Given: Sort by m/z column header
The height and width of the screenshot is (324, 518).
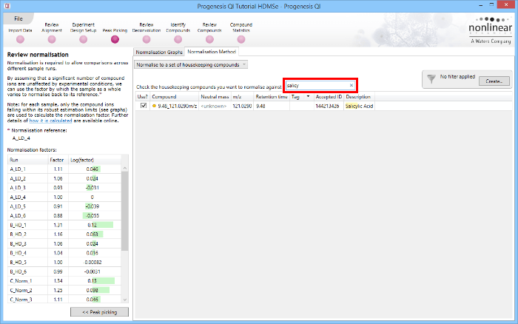Looking at the screenshot, I should pyautogui.click(x=242, y=97).
